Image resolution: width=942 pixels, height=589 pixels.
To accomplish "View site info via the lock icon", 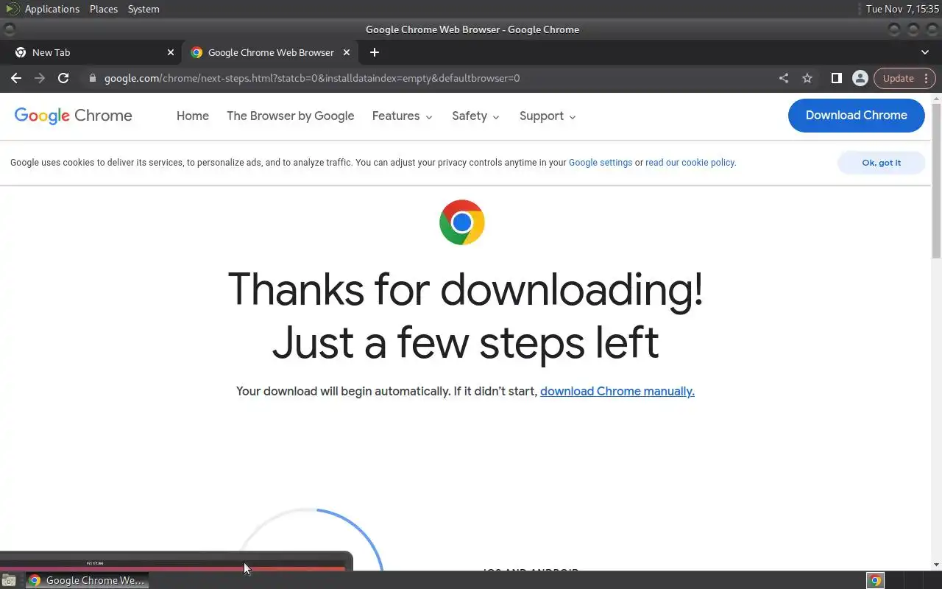I will 92,78.
